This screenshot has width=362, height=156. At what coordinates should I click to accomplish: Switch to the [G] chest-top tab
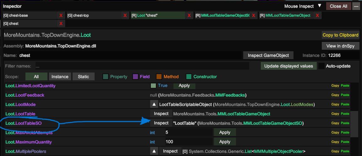click(94, 16)
